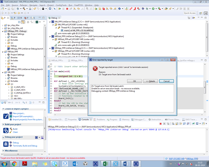Click the red stop icon in Console toolbar
The width and height of the screenshot is (209, 167).
pyautogui.click(x=160, y=124)
